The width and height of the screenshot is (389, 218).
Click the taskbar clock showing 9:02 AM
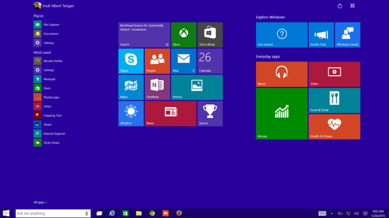click(x=378, y=213)
